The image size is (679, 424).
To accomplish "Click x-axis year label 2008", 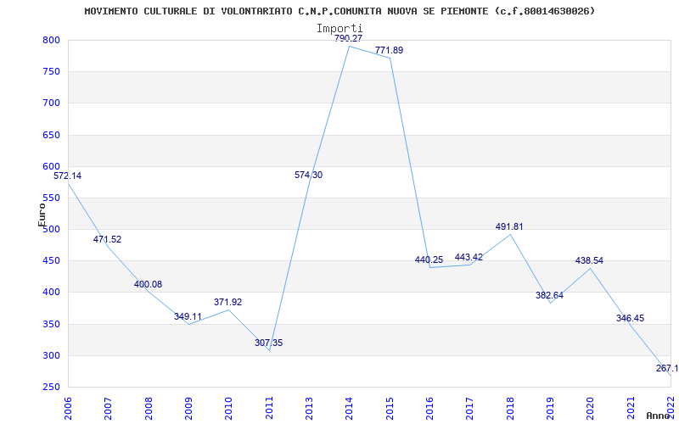I will tap(149, 408).
